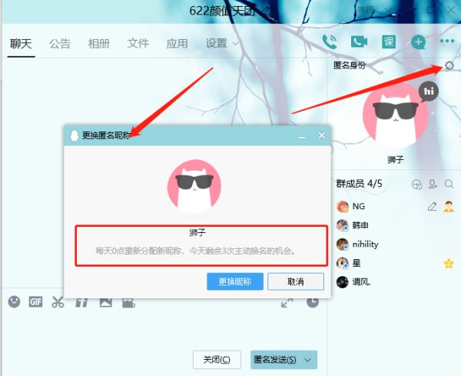
Task: Open the group class (课) icon
Action: click(x=389, y=42)
